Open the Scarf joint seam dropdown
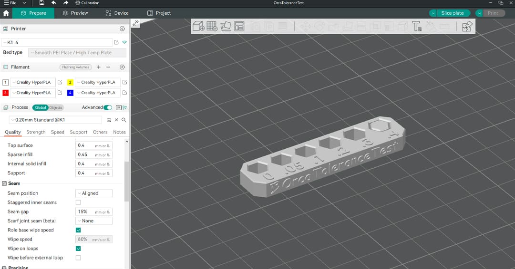Image resolution: width=515 pixels, height=269 pixels. pos(94,221)
